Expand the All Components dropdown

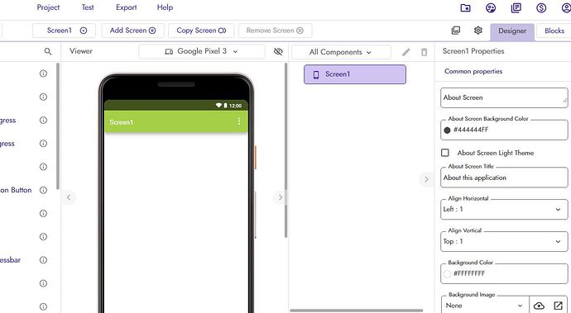341,52
